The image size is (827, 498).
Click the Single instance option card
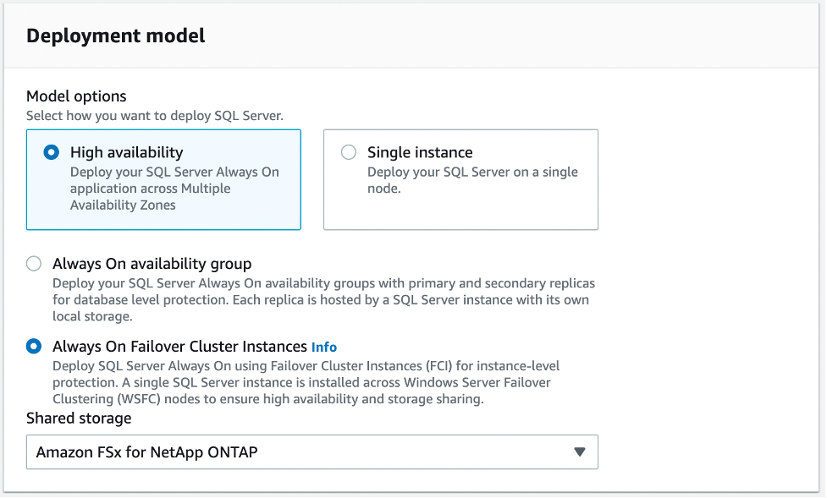[x=460, y=179]
